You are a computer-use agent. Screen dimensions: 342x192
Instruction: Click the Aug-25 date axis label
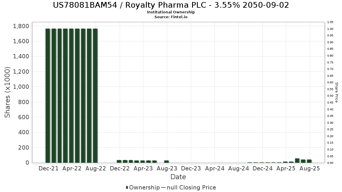(310, 168)
